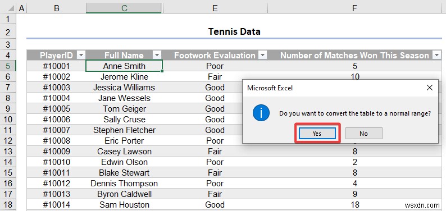Image resolution: width=446 pixels, height=211 pixels.
Task: Open the PlayerID filter dropdown
Action: [81, 55]
